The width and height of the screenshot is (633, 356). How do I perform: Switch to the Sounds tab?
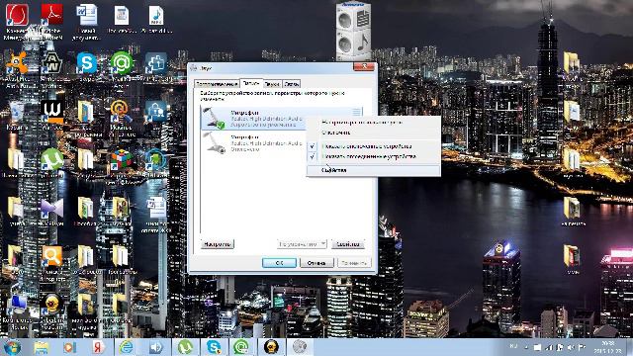273,84
